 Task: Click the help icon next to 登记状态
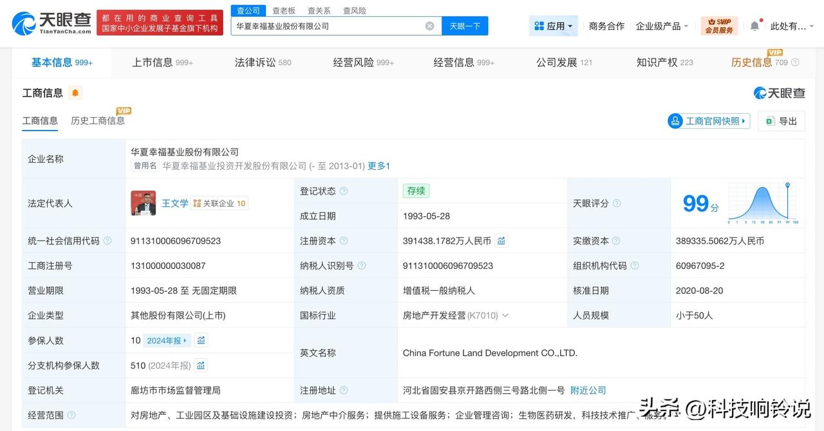tap(344, 191)
